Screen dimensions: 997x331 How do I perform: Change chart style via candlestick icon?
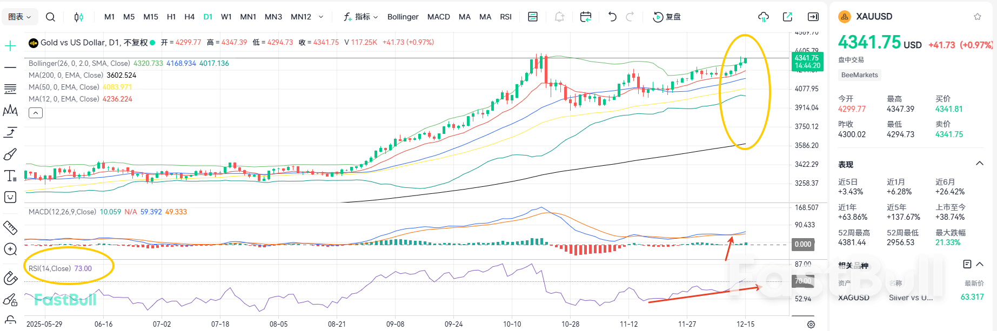pos(79,17)
